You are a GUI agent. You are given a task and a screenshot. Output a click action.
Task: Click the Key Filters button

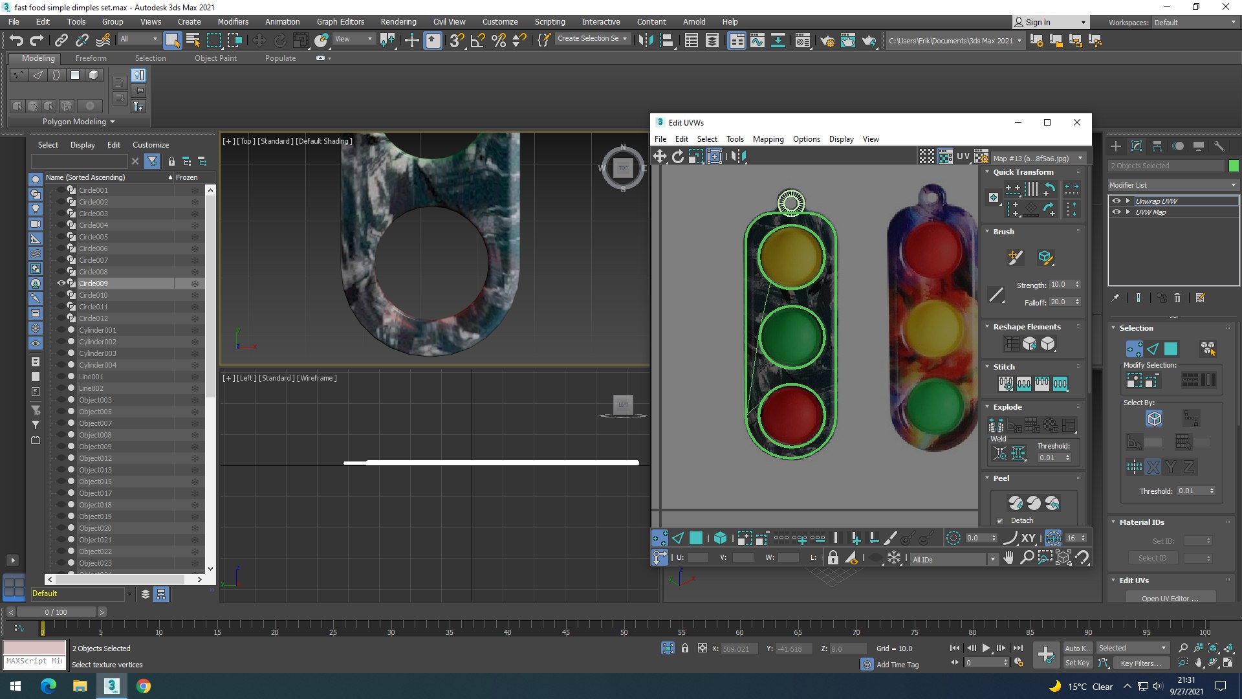click(1140, 663)
